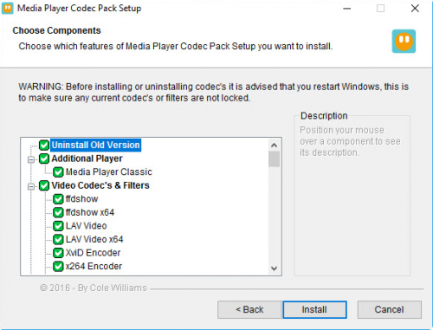
Task: Click the component list scroll down arrow
Action: tap(274, 269)
